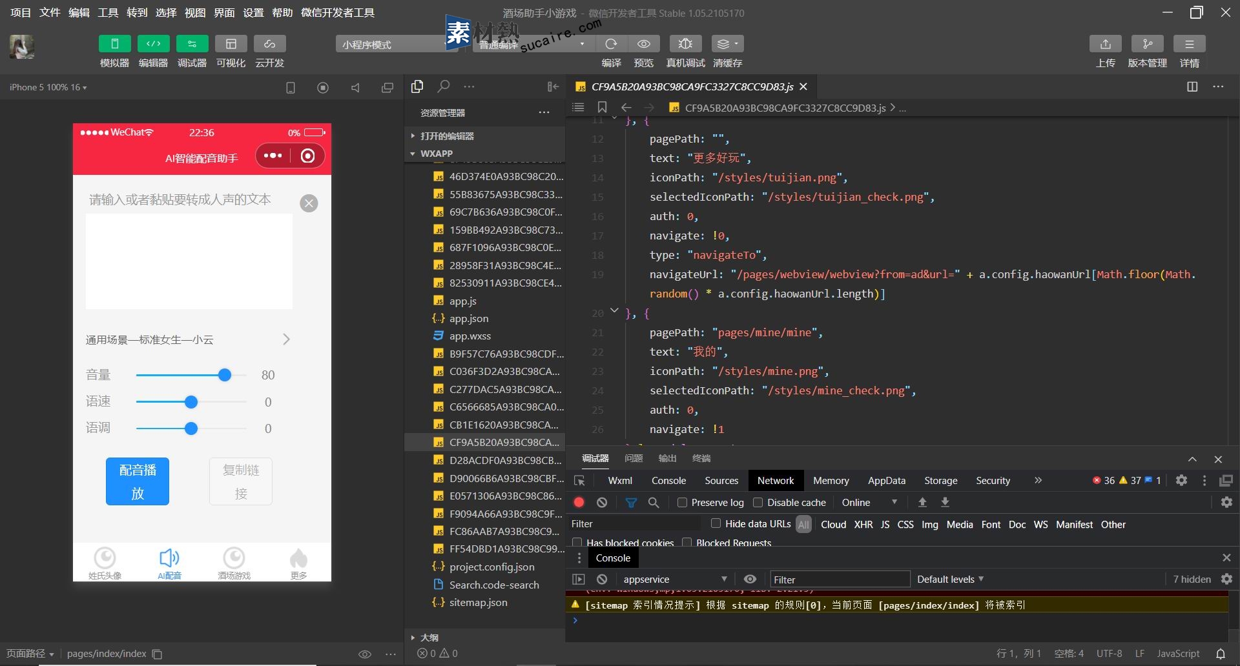
Task: Toggle the 编辑器 editor button
Action: tap(153, 44)
